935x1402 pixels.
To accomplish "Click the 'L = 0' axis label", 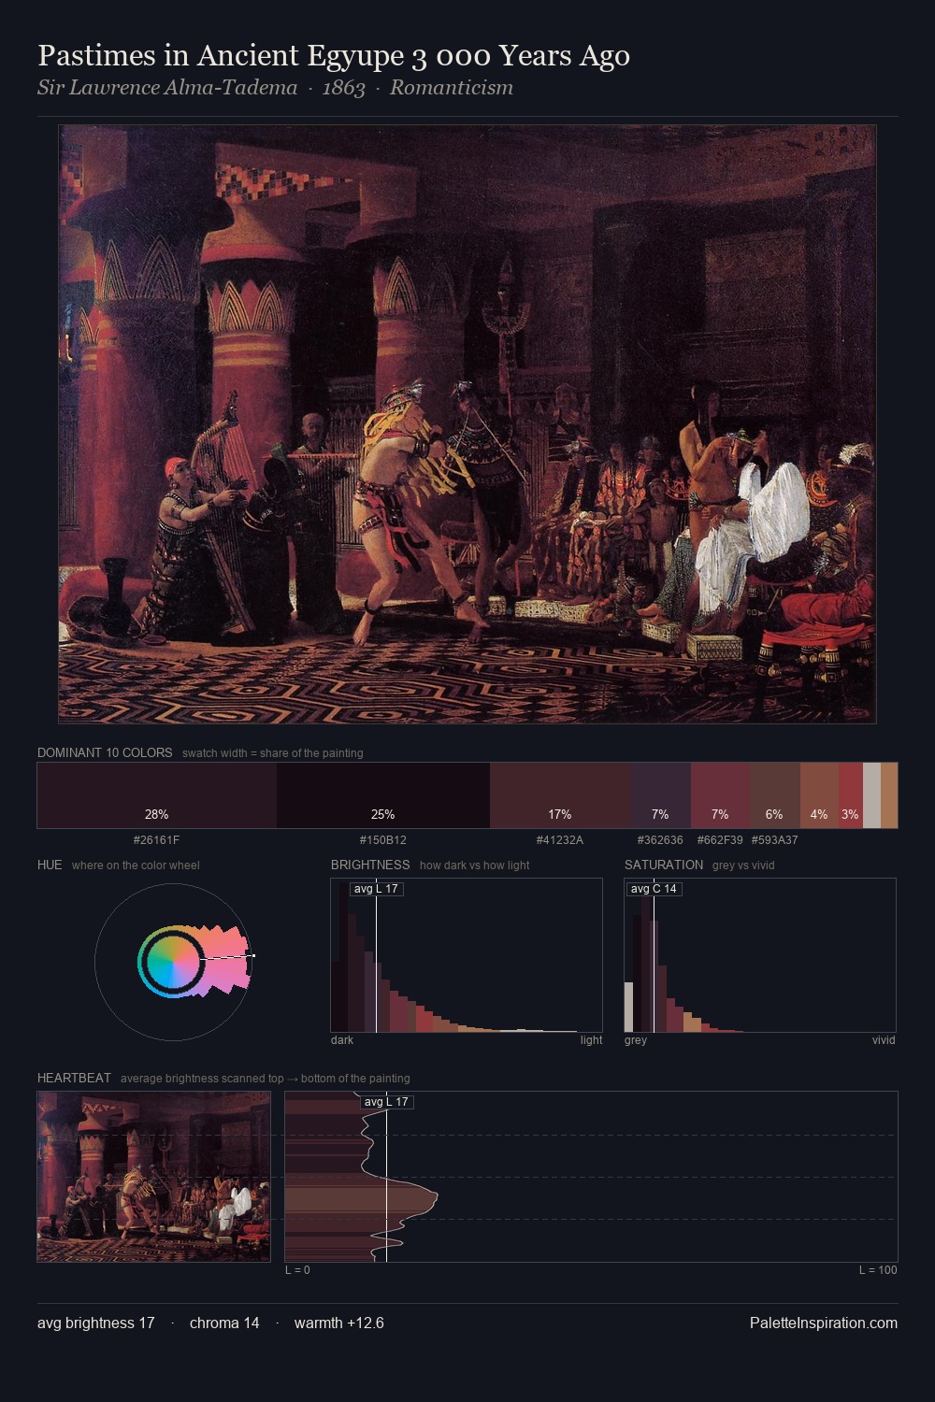I will pos(297,1270).
